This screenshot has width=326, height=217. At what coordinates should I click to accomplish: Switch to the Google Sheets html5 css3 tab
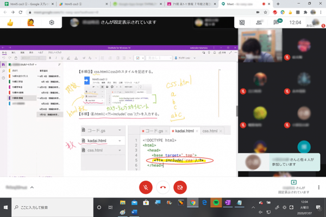(27, 3)
